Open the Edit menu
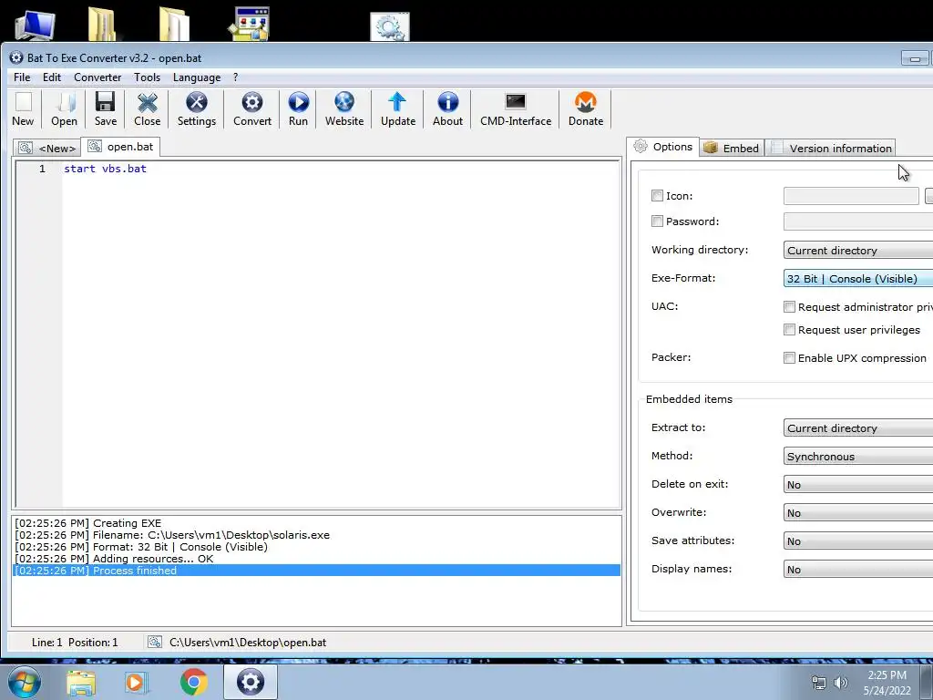The height and width of the screenshot is (700, 933). (52, 77)
